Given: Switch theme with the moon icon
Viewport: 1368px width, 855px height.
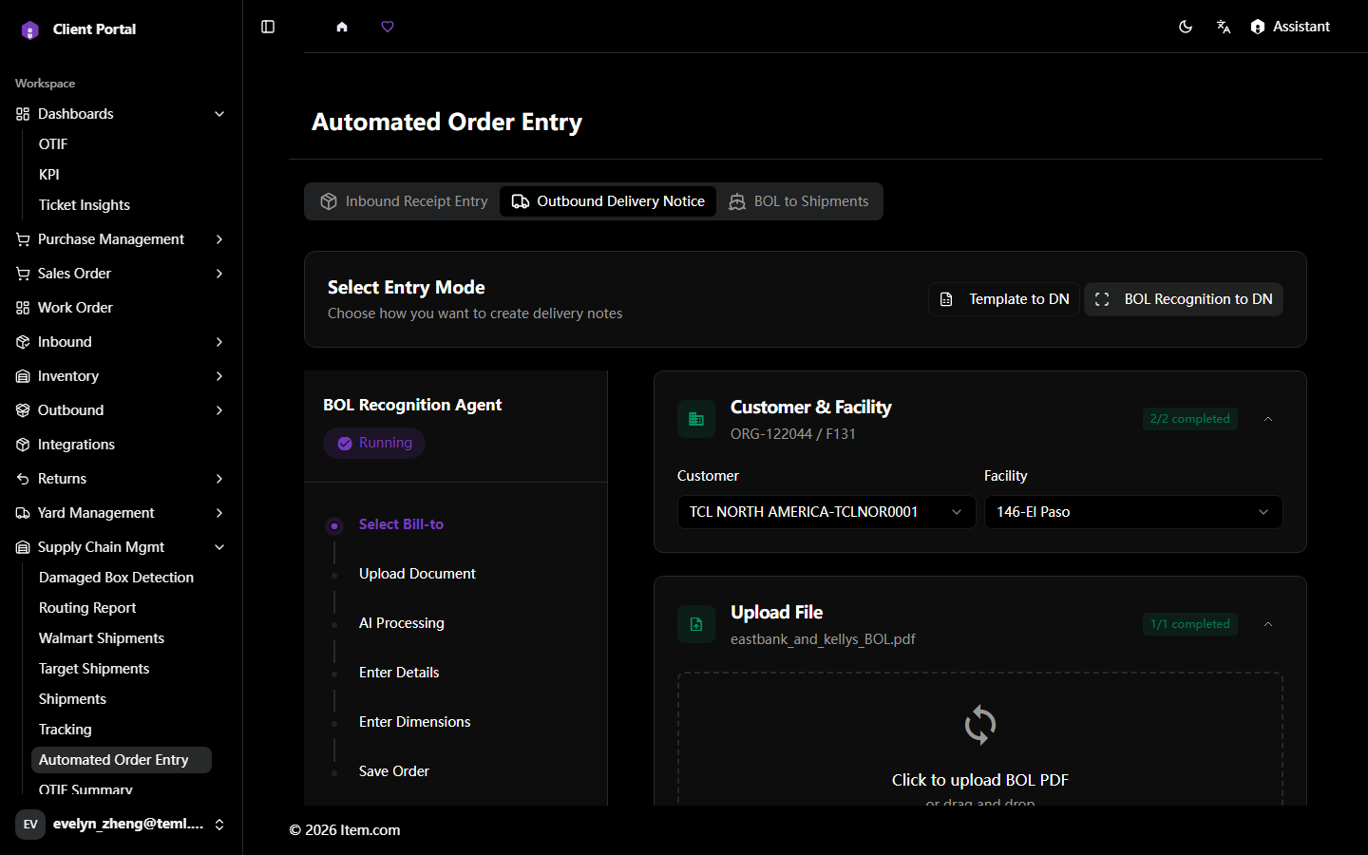Looking at the screenshot, I should (x=1186, y=27).
